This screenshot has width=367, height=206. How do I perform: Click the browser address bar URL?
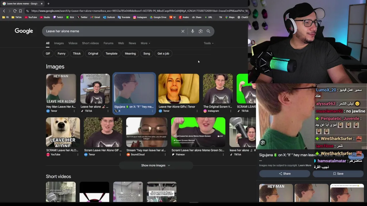coord(139,11)
